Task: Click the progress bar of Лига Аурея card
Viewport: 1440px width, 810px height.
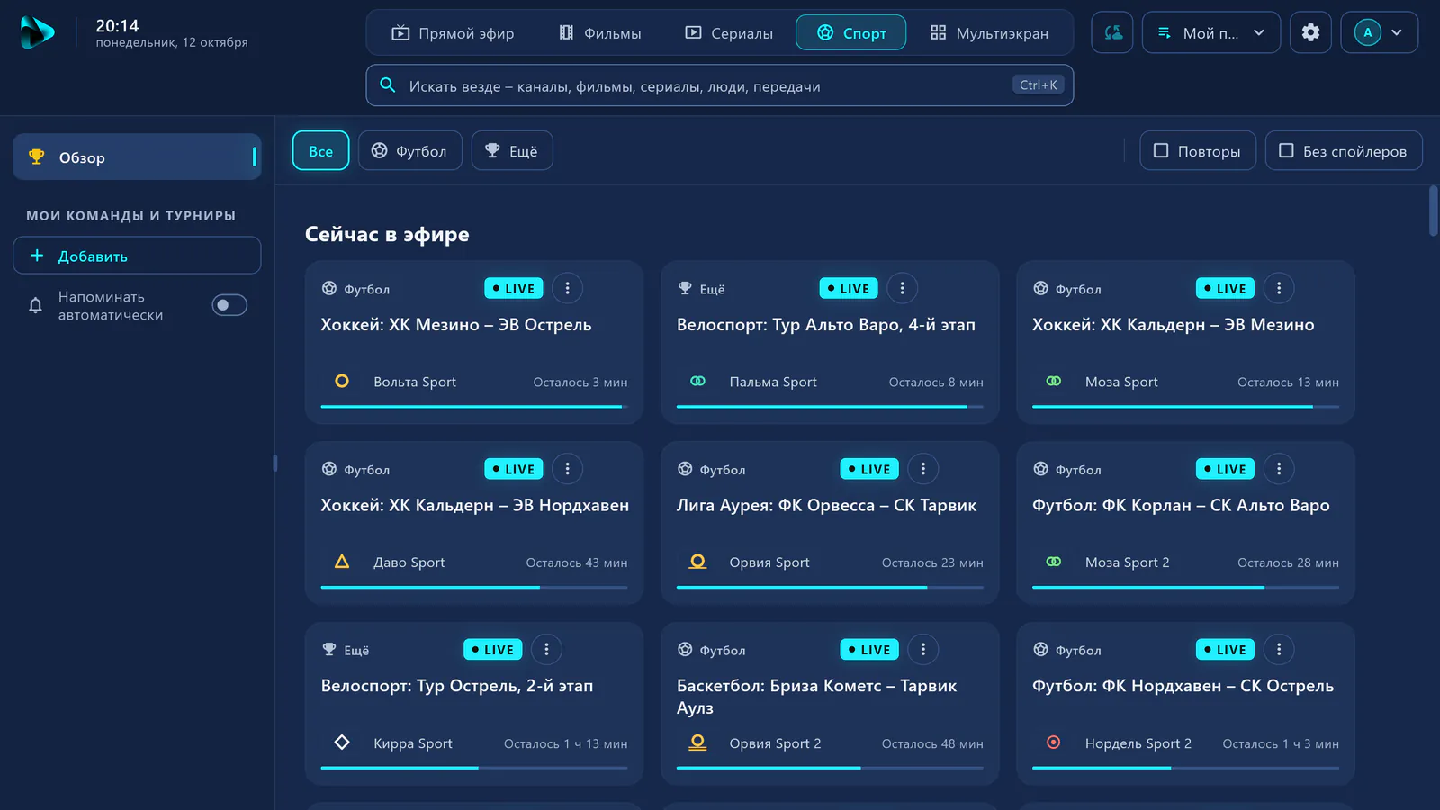Action: click(x=830, y=588)
